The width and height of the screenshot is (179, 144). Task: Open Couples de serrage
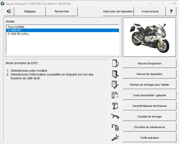coord(150,116)
